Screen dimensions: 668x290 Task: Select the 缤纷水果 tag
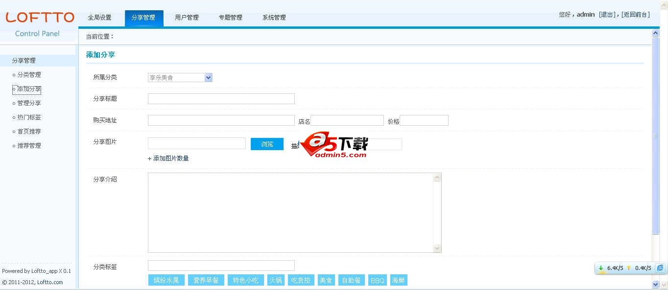pos(167,280)
